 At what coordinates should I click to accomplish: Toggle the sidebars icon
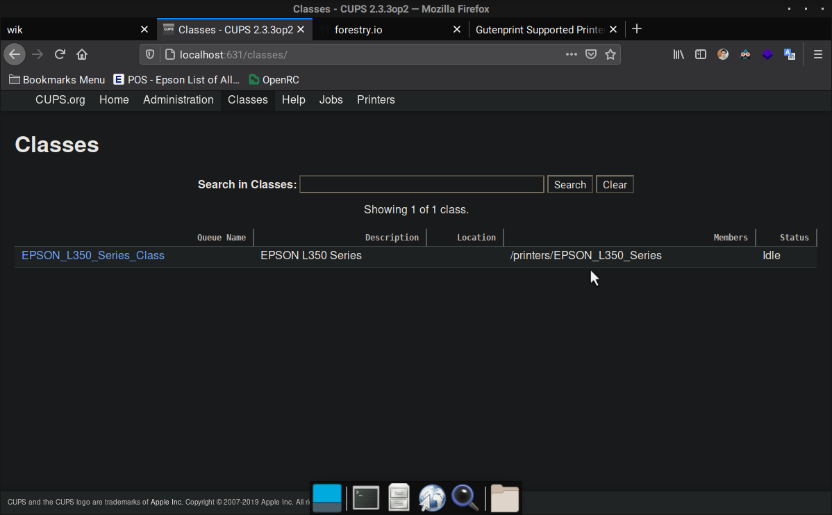click(x=701, y=55)
